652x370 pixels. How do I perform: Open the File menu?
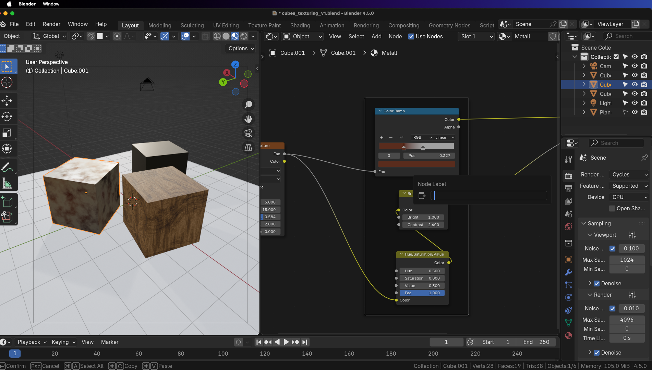[14, 24]
